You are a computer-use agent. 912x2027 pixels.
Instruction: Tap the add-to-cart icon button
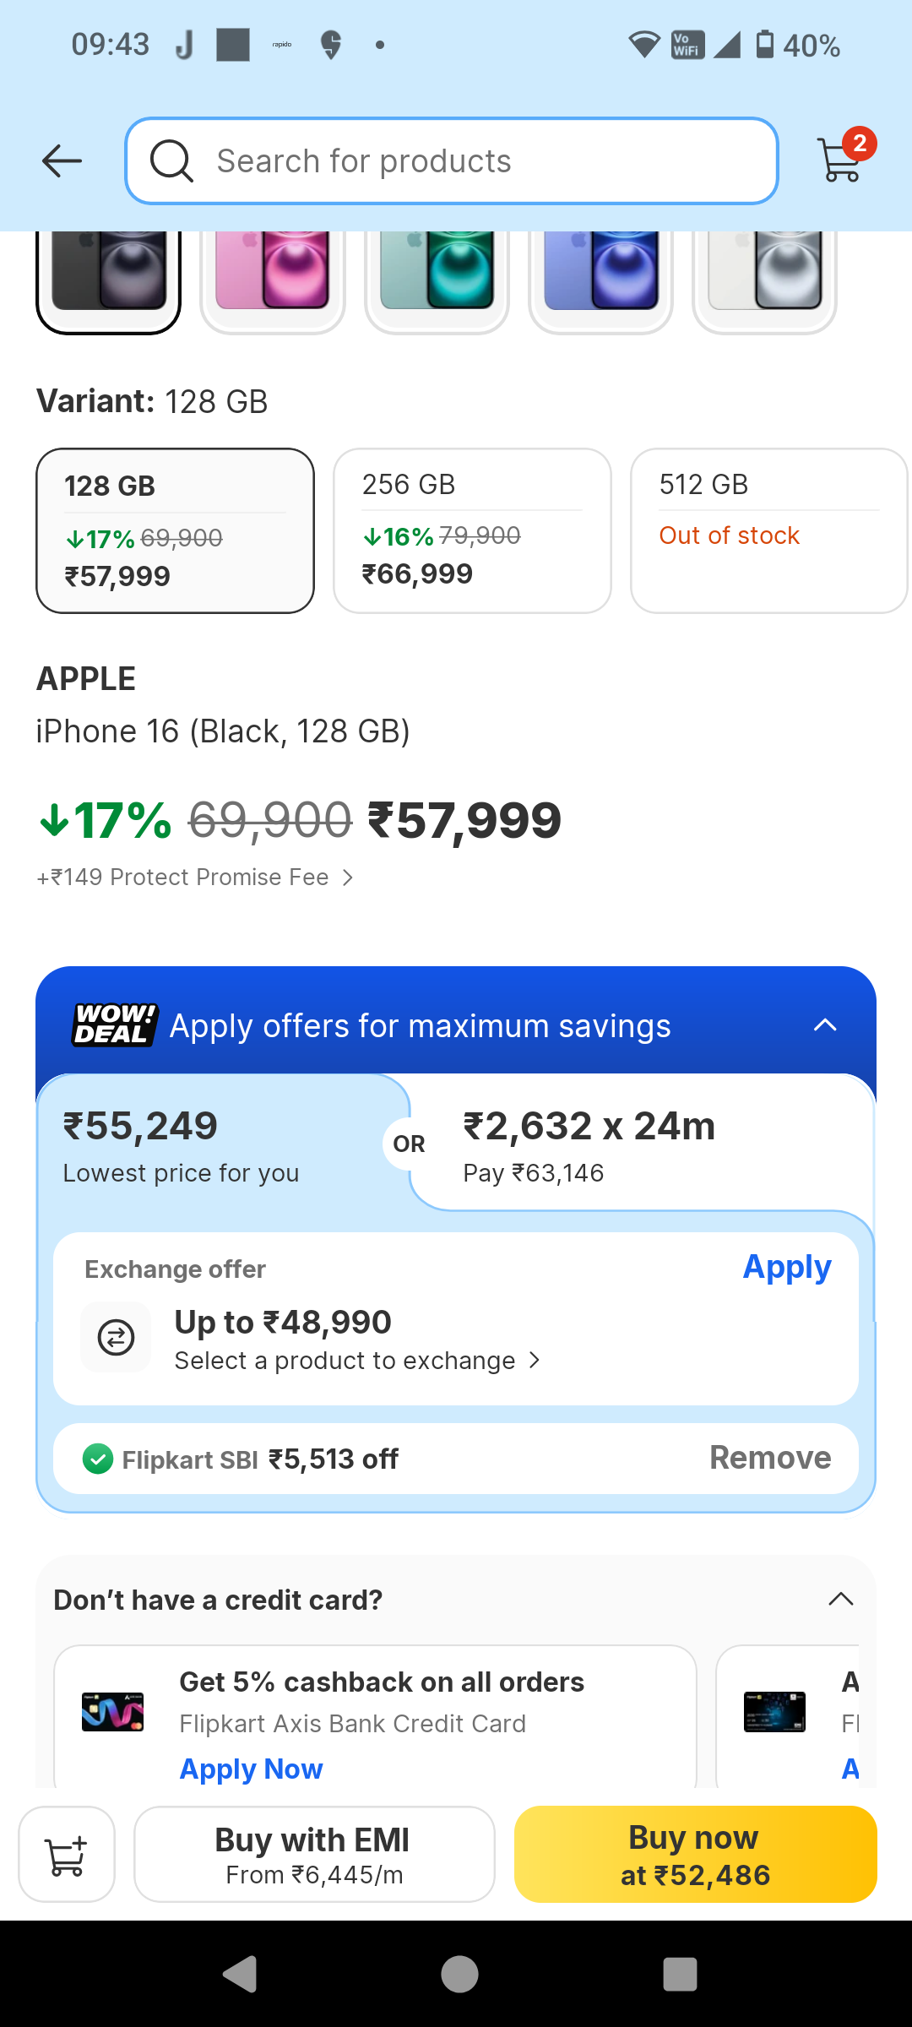click(x=67, y=1855)
